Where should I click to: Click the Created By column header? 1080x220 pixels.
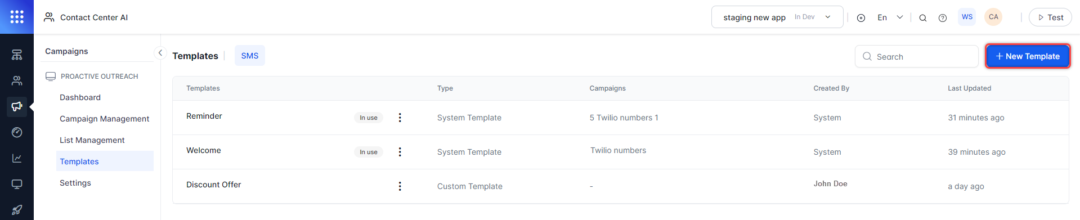[x=831, y=88]
